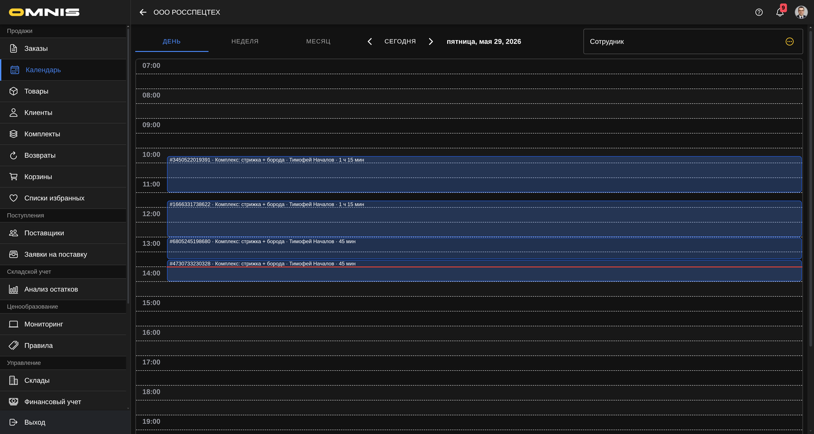Viewport: 814px width, 434px height.
Task: Open the Возвраты section
Action: (63, 155)
